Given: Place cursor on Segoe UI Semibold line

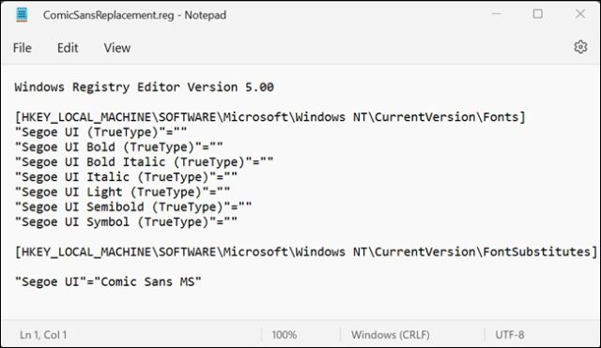Looking at the screenshot, I should point(133,206).
